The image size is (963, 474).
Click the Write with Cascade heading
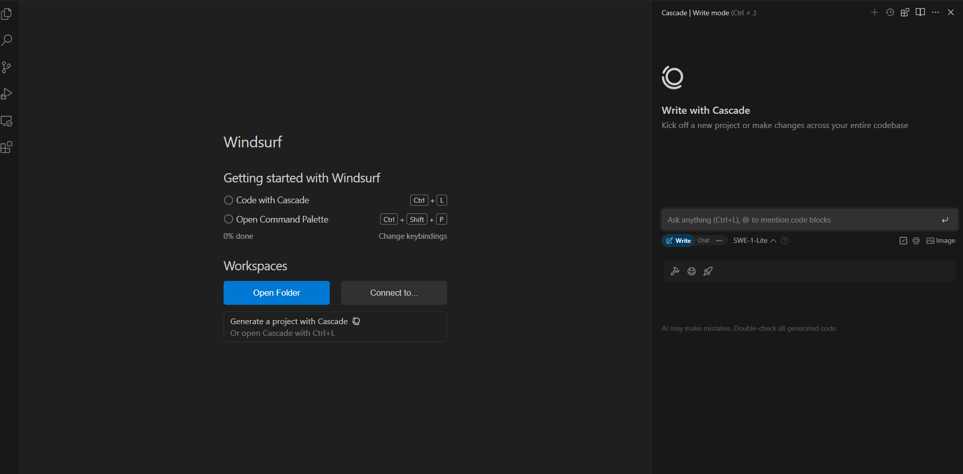(x=706, y=110)
